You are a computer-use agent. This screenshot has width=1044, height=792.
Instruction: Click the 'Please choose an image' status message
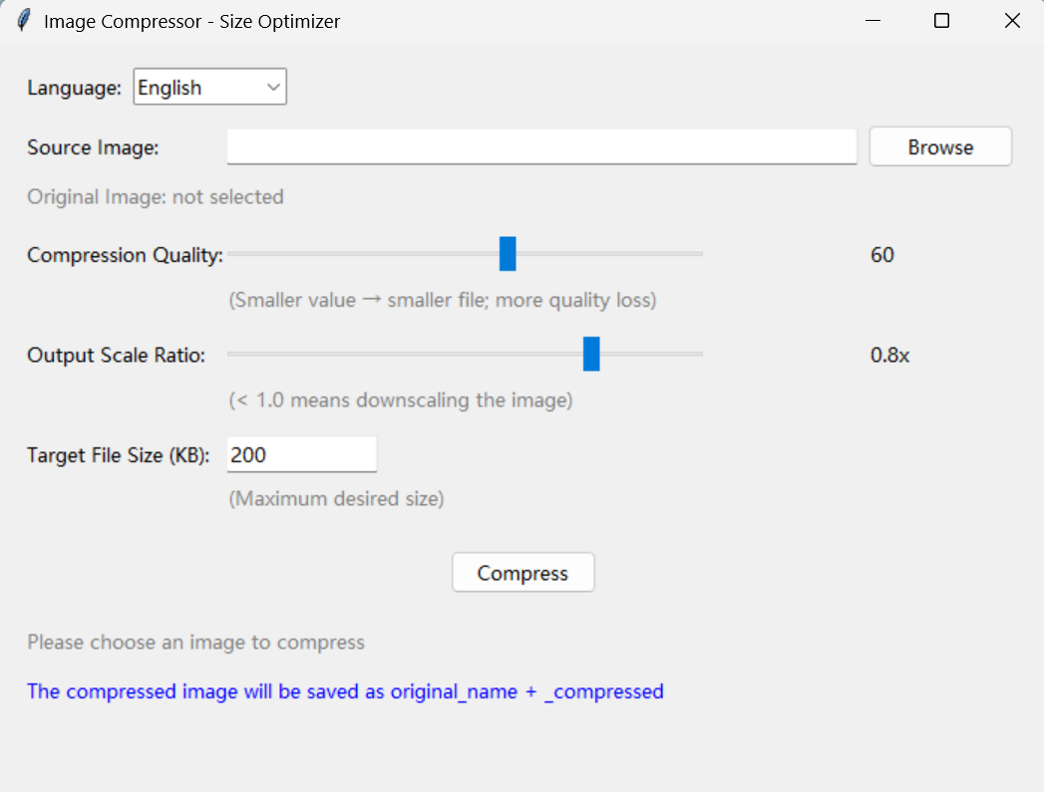click(195, 643)
